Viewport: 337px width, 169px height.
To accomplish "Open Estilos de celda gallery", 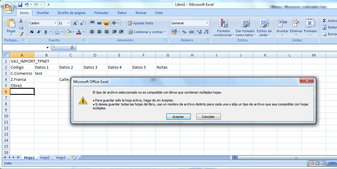I will click(x=264, y=28).
